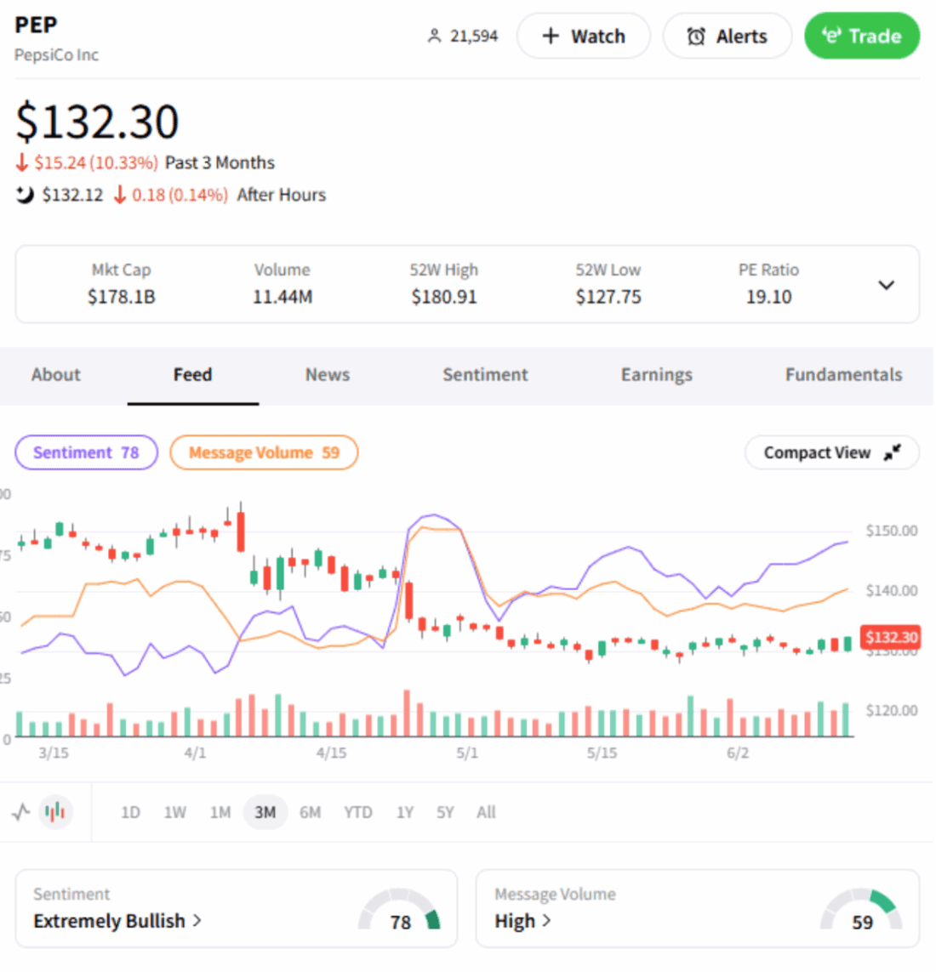936x972 pixels.
Task: Open the News tab
Action: coord(328,374)
